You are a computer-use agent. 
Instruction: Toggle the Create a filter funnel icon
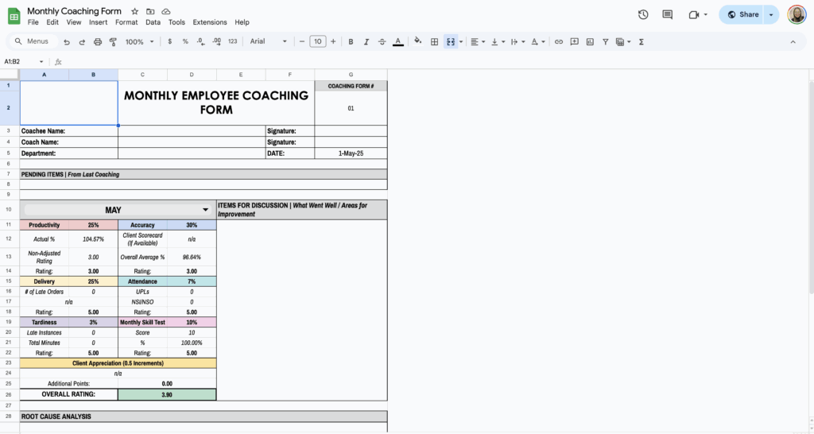(x=605, y=42)
